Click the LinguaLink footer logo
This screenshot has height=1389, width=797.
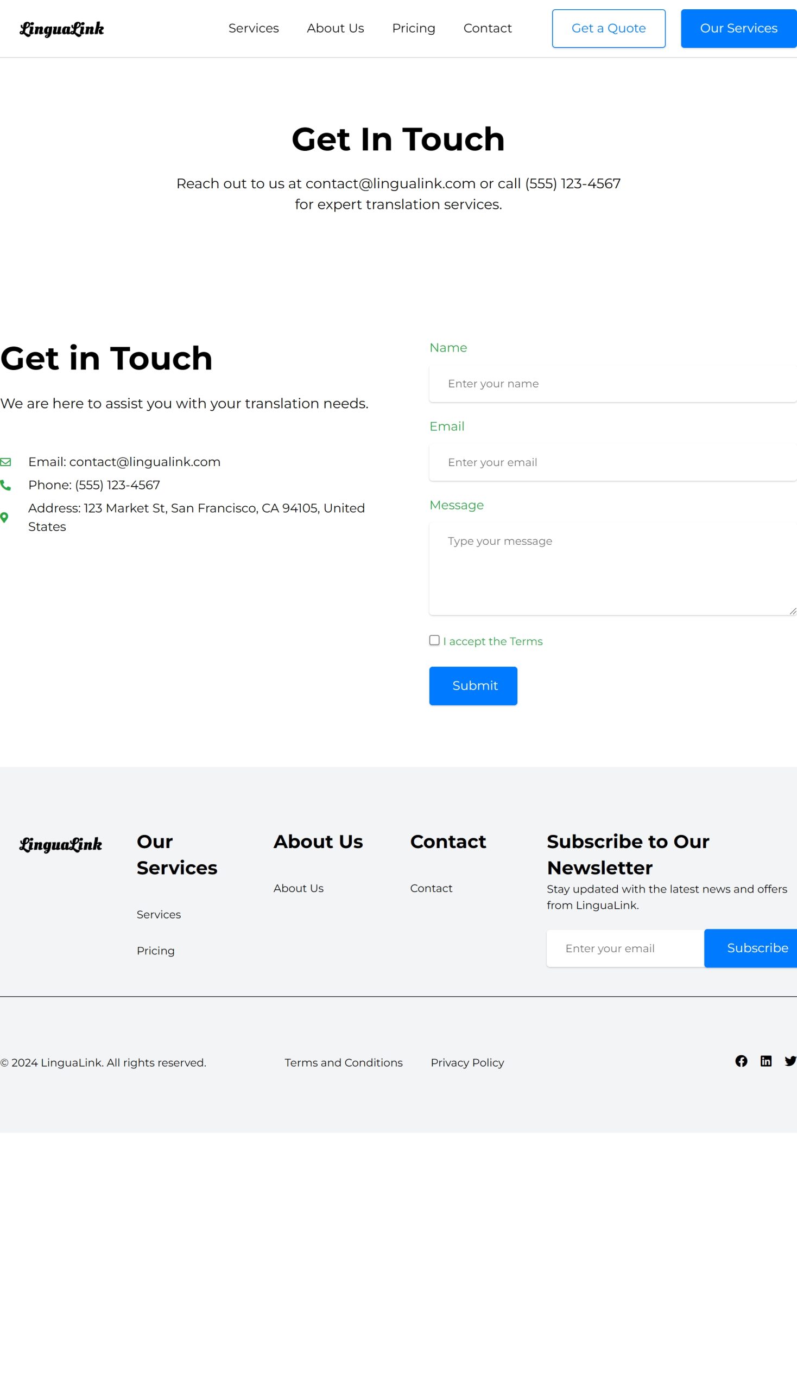(61, 844)
